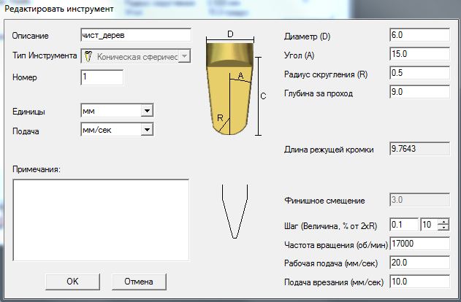Click the Отмена cancel button

[139, 281]
